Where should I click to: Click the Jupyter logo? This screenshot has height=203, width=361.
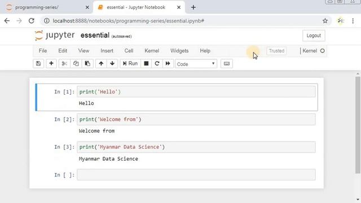coord(55,36)
